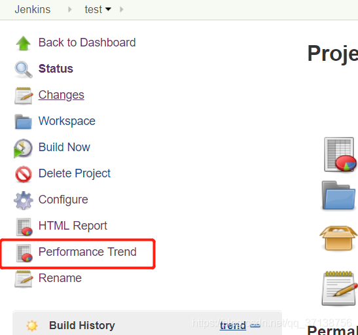Click the Rename notepad icon in sidebar
This screenshot has width=358, height=335.
pos(24,279)
